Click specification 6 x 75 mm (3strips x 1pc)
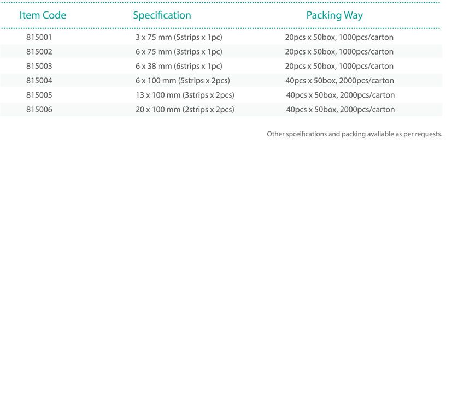Image resolution: width=452 pixels, height=419 pixels. click(x=179, y=52)
